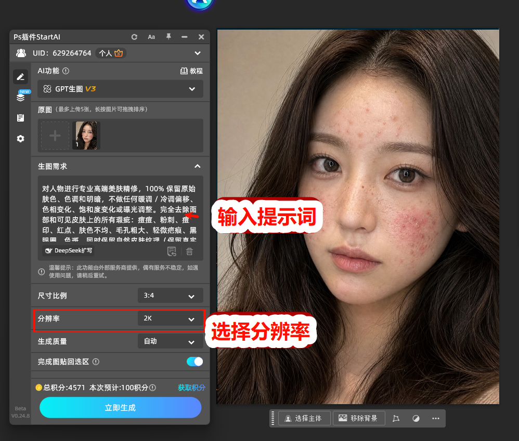Click the 移除背景 button in taskbar
Screen dimensions: 519x441
359,419
